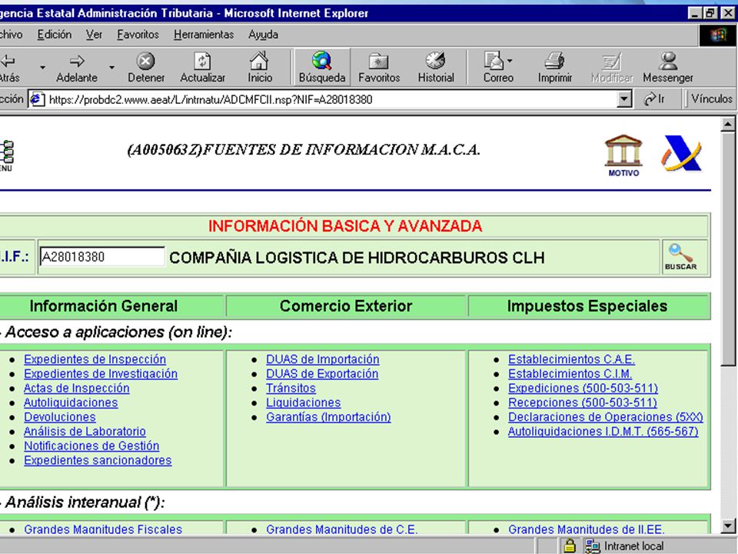738x554 pixels.
Task: Open Establecimientos C.I.M. link
Action: (x=570, y=374)
